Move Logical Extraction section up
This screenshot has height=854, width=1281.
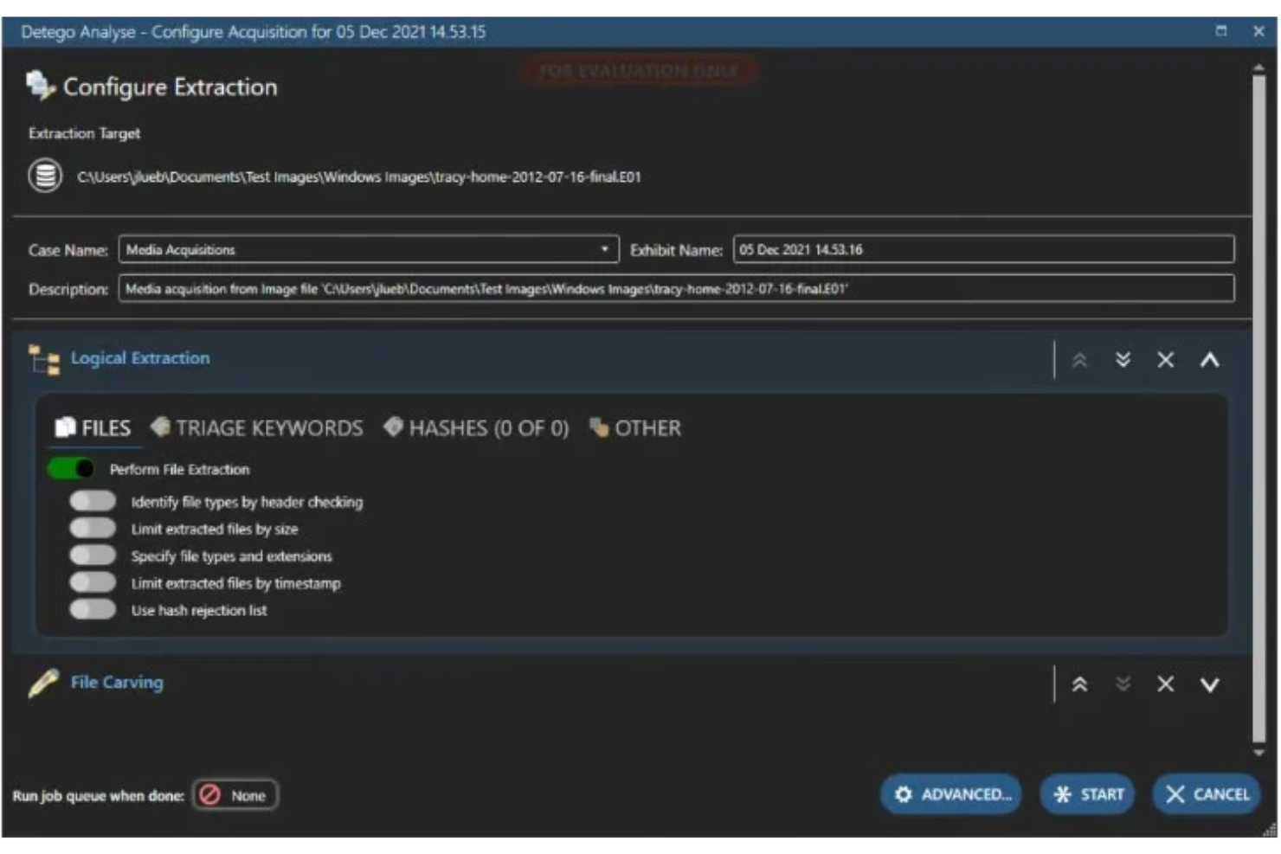(1079, 360)
